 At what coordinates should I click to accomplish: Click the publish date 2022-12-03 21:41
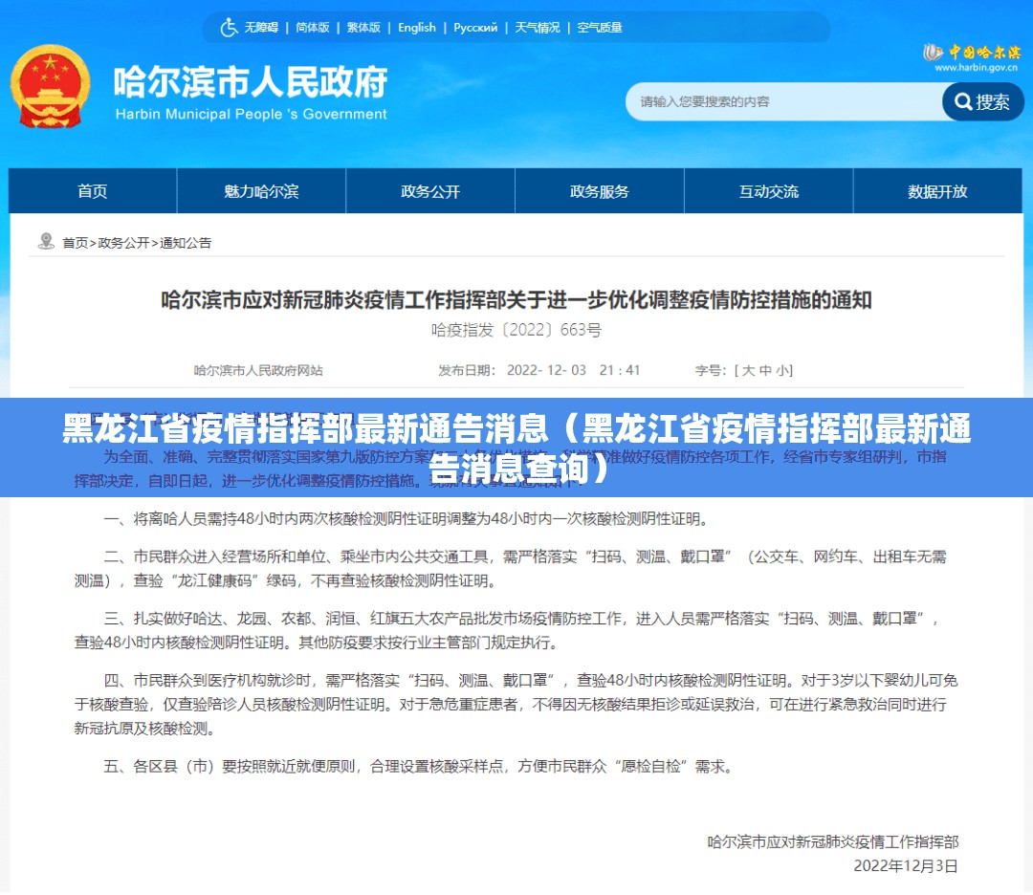click(573, 370)
